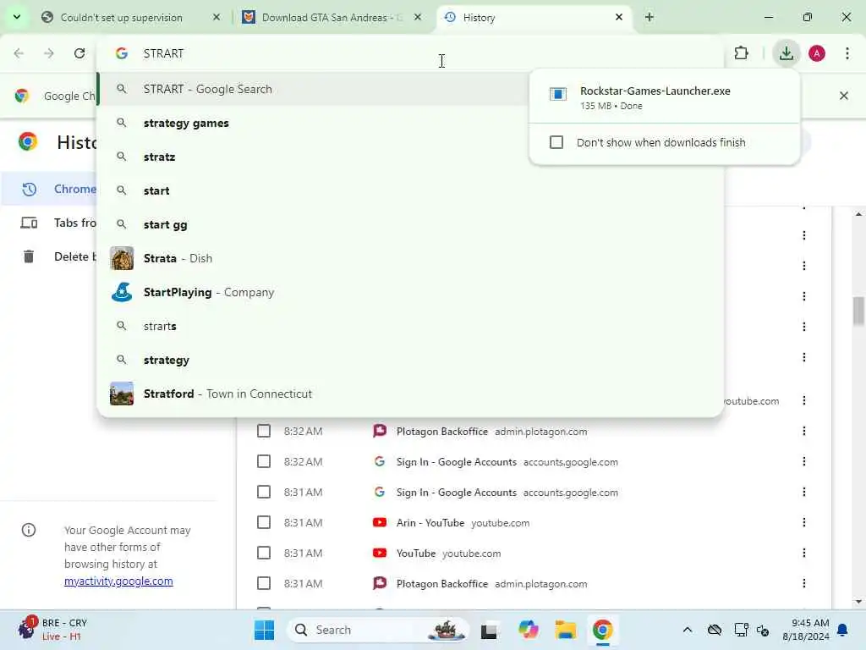Viewport: 866px width, 650px height.
Task: Open Delete browsing data sidebar item
Action: (x=50, y=256)
